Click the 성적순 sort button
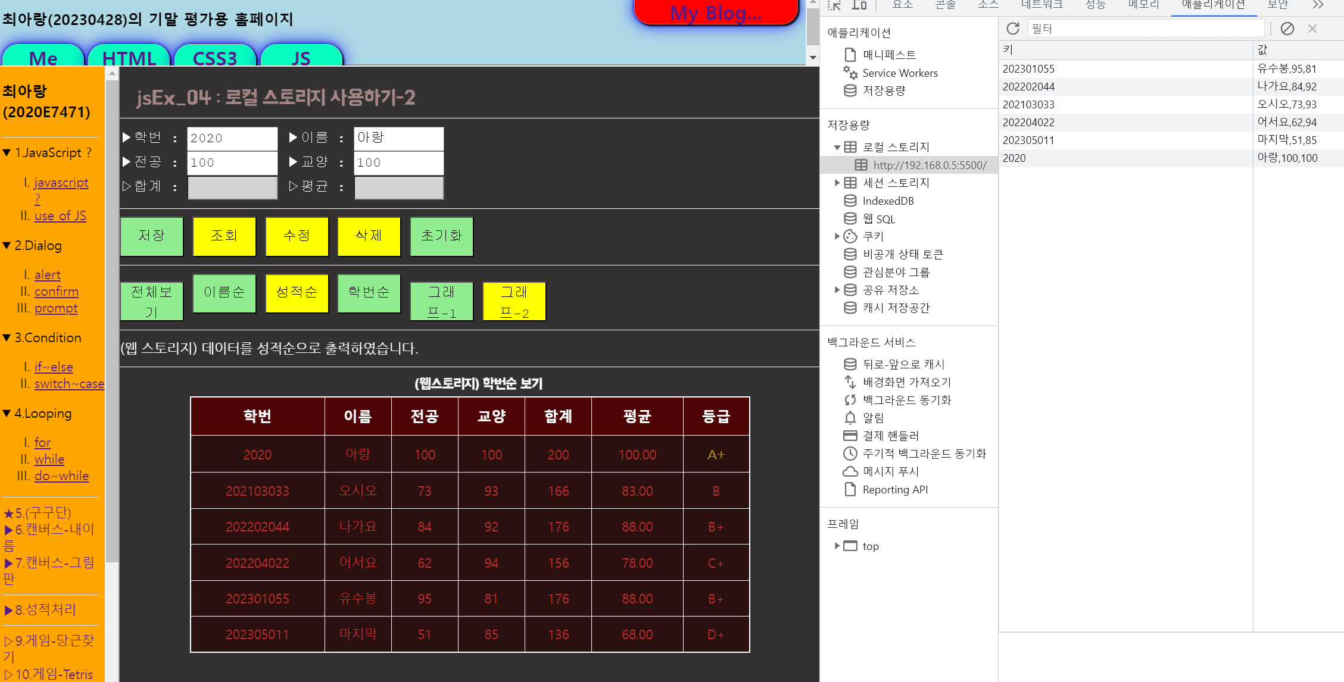The width and height of the screenshot is (1344, 682). point(297,293)
